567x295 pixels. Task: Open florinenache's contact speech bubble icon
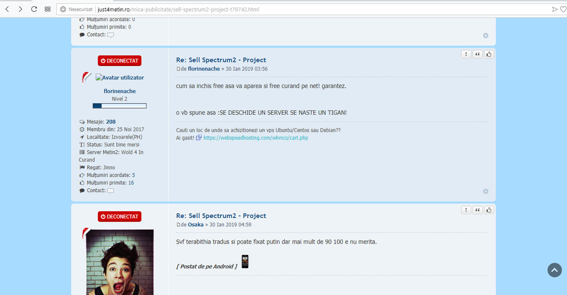tap(111, 191)
